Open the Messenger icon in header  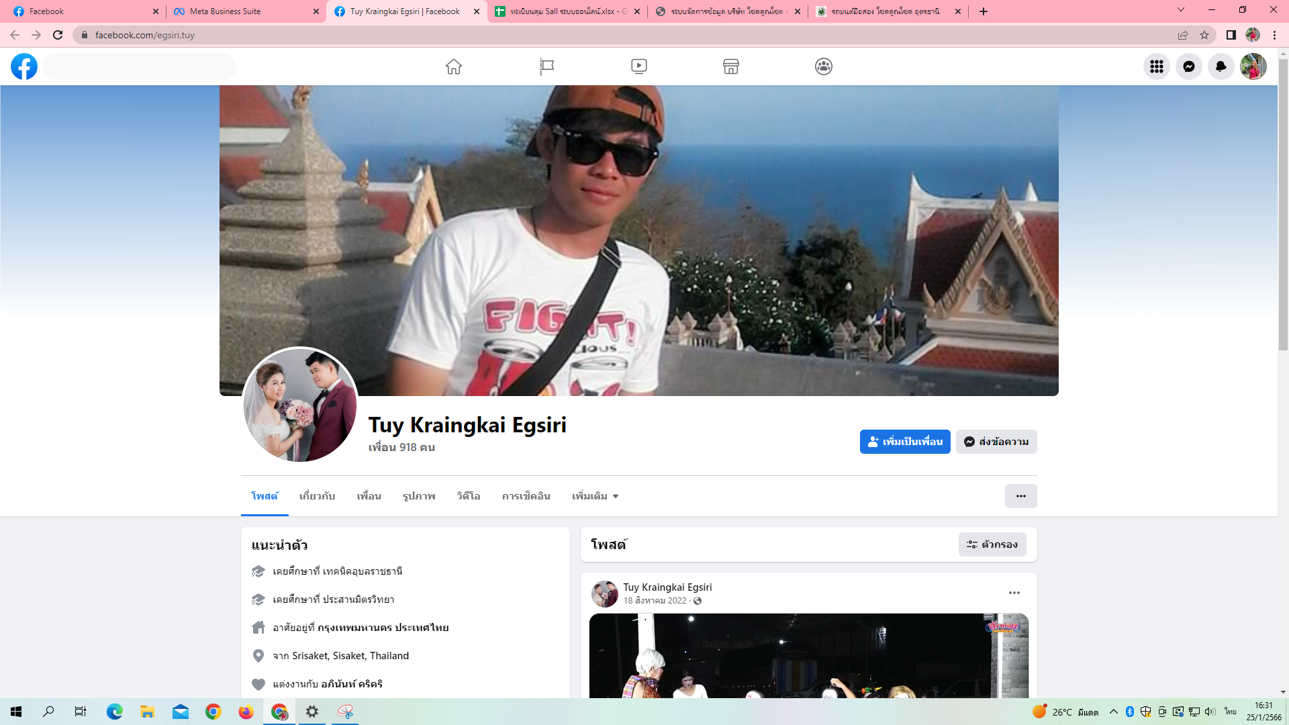(1188, 66)
